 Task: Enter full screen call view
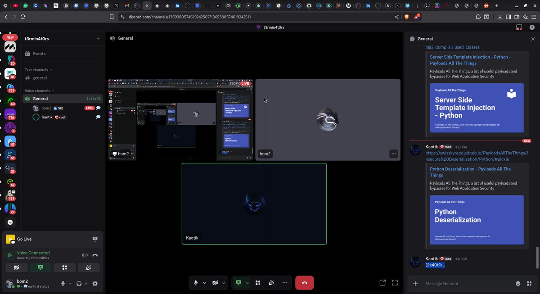coord(395,283)
